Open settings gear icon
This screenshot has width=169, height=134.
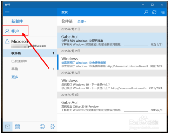[52, 127]
